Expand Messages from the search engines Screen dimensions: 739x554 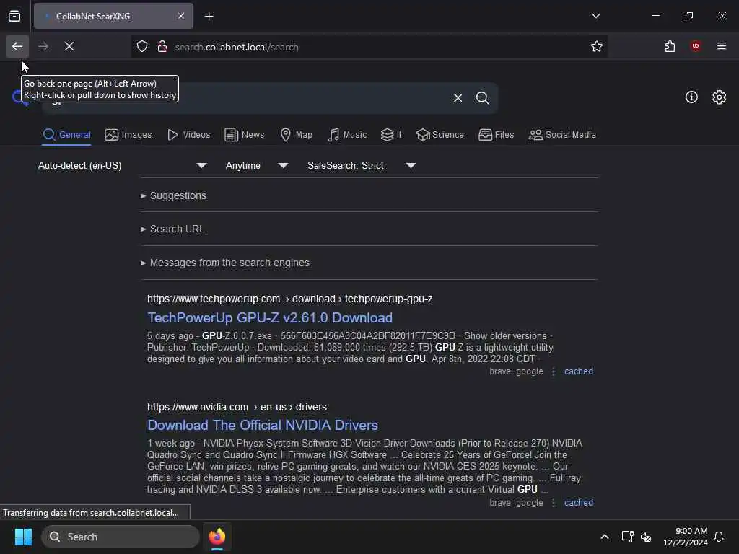click(x=225, y=263)
